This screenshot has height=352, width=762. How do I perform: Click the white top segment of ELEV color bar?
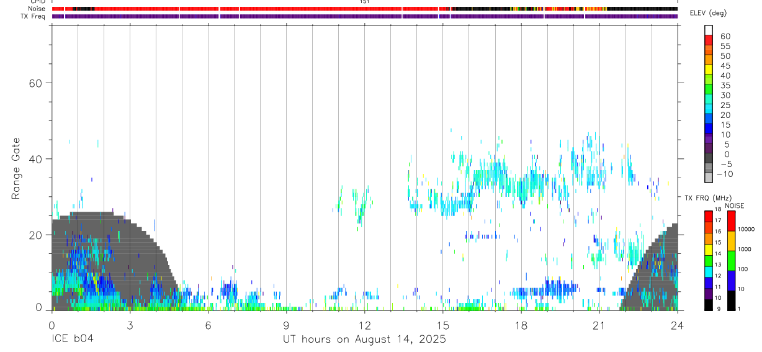pyautogui.click(x=709, y=30)
